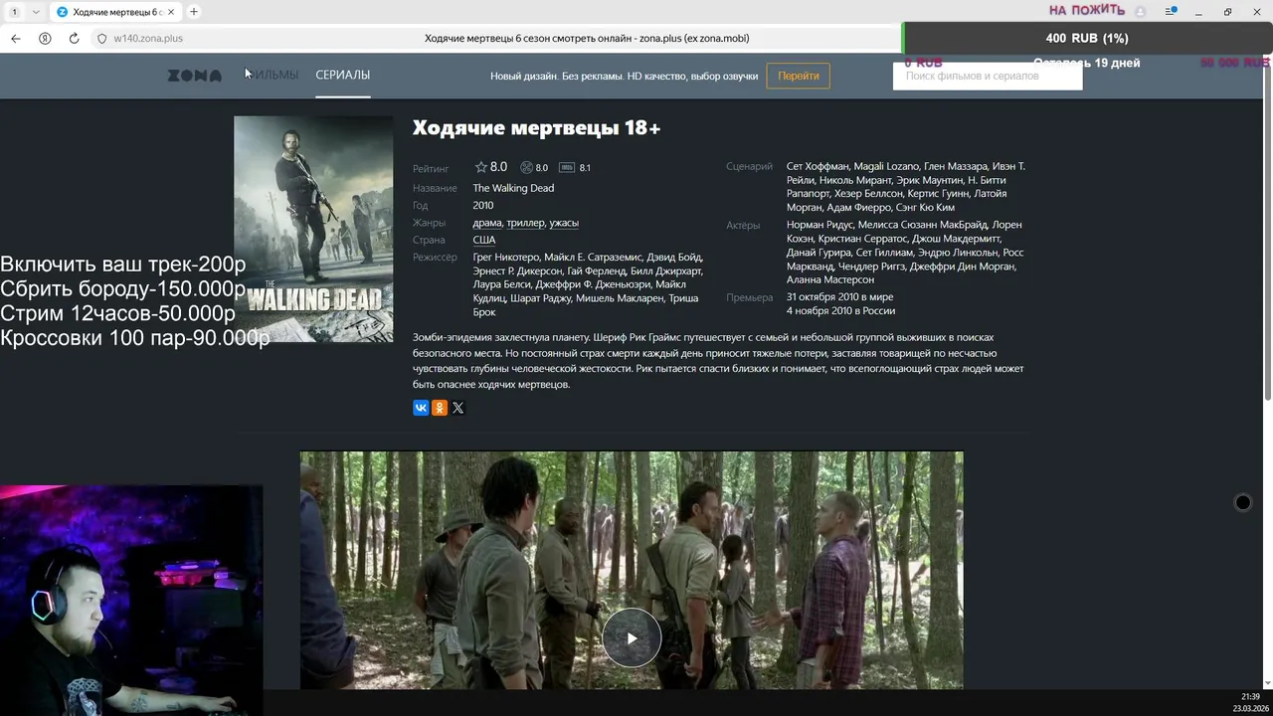Viewport: 1273px width, 716px height.
Task: Share the page on X
Action: click(457, 408)
